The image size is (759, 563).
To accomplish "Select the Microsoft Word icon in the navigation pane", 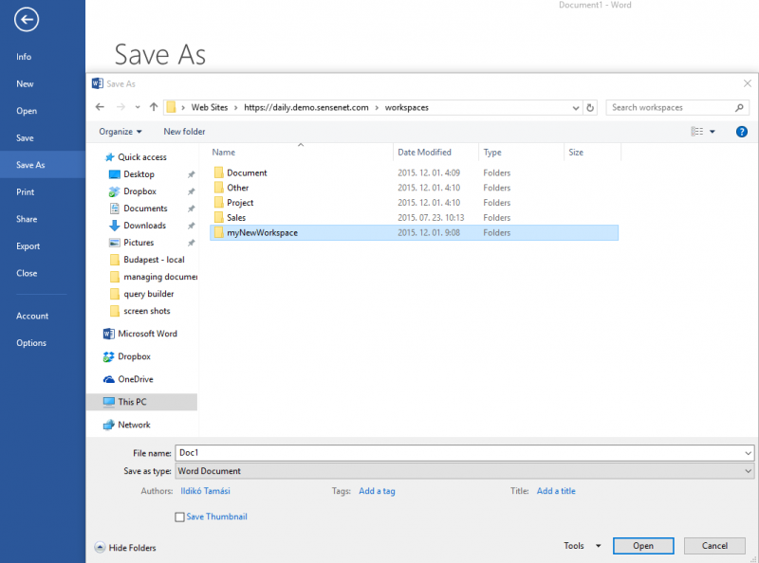I will pos(108,334).
